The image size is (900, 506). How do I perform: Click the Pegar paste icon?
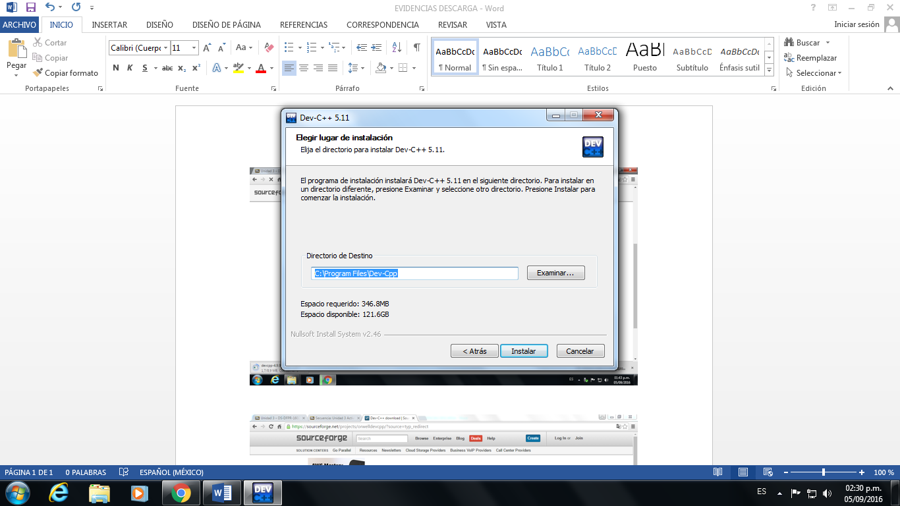[x=16, y=49]
